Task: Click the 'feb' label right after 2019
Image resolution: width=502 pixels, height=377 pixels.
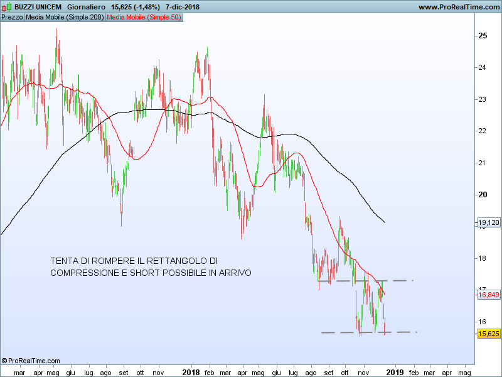Action: (x=414, y=373)
